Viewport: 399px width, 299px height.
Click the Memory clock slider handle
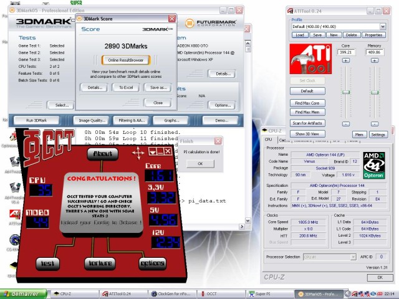[x=375, y=92]
